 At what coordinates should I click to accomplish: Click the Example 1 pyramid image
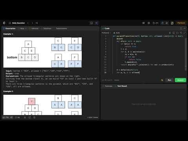click(43, 52)
